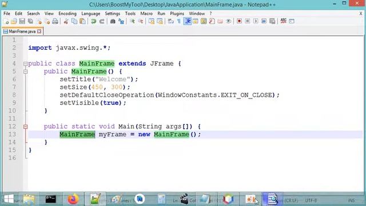Click line number 8 in the margin
Viewport: 366px width, 206px height.
click(x=14, y=95)
